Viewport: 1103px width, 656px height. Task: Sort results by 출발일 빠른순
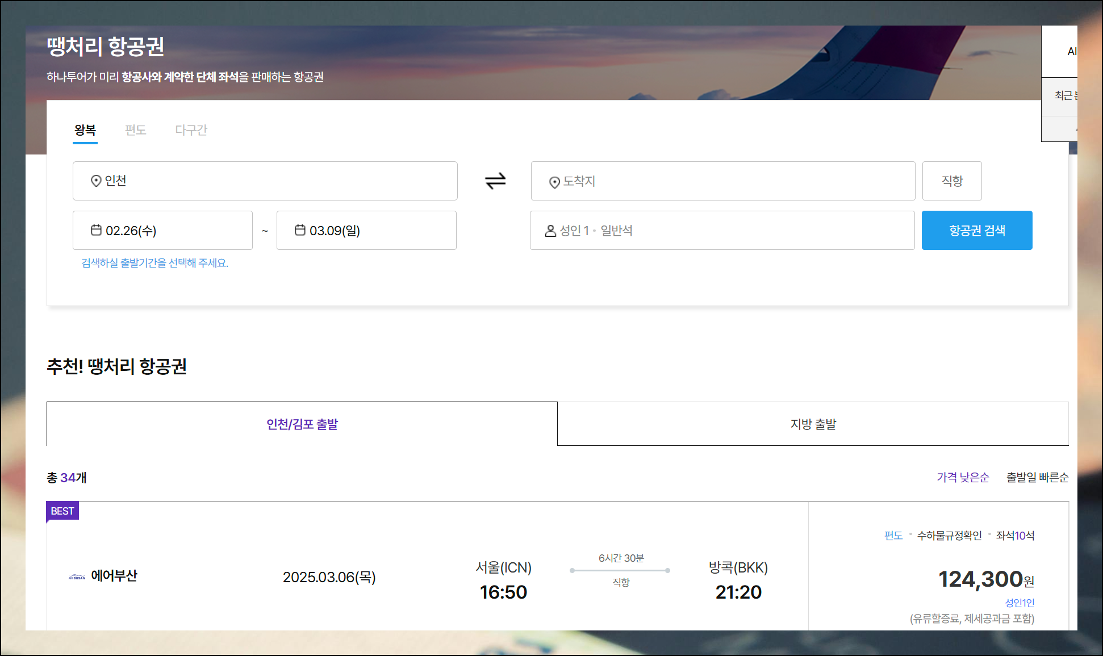(1037, 478)
